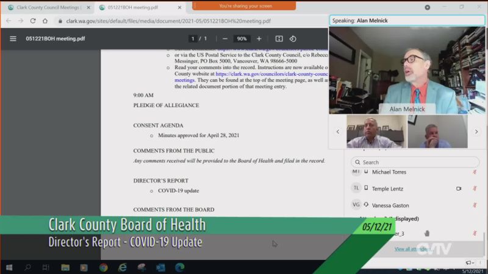Zoom in the PDF with plus button
The height and width of the screenshot is (274, 488).
259,39
